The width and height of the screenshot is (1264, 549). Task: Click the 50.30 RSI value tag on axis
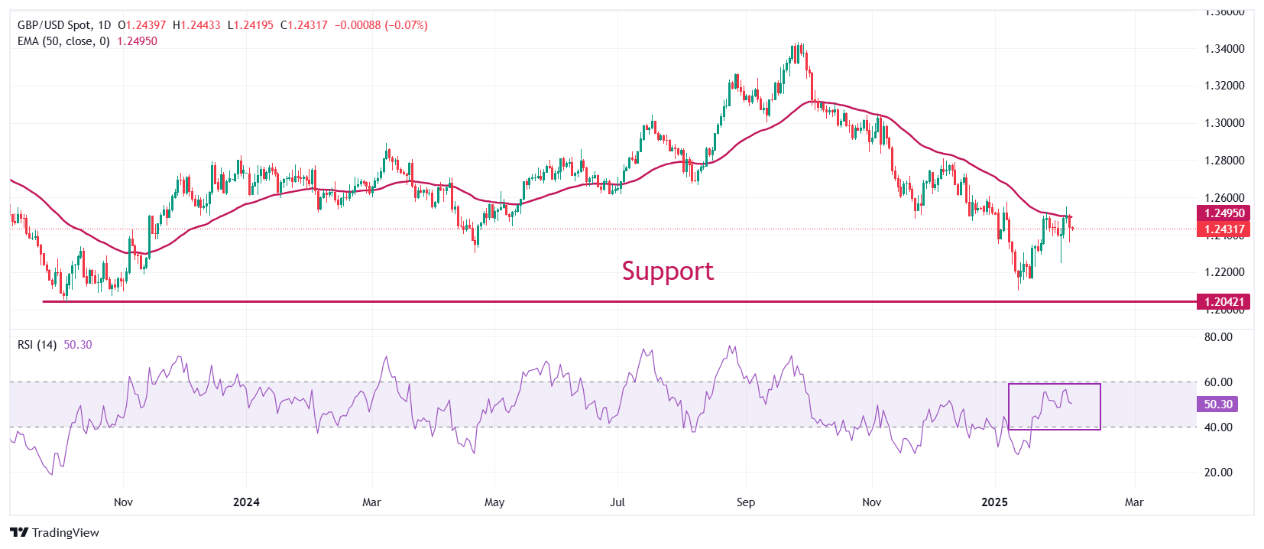[x=1217, y=404]
